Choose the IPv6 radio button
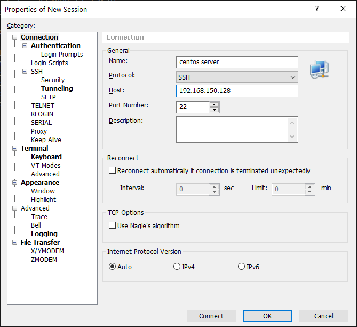Image resolution: width=357 pixels, height=327 pixels. 241,266
